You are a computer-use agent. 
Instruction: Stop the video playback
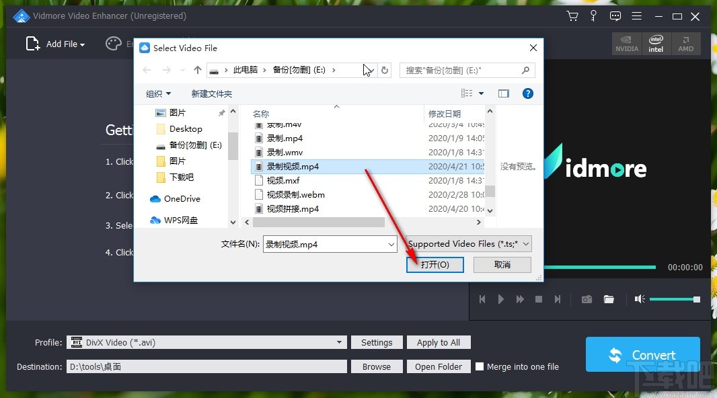[539, 299]
